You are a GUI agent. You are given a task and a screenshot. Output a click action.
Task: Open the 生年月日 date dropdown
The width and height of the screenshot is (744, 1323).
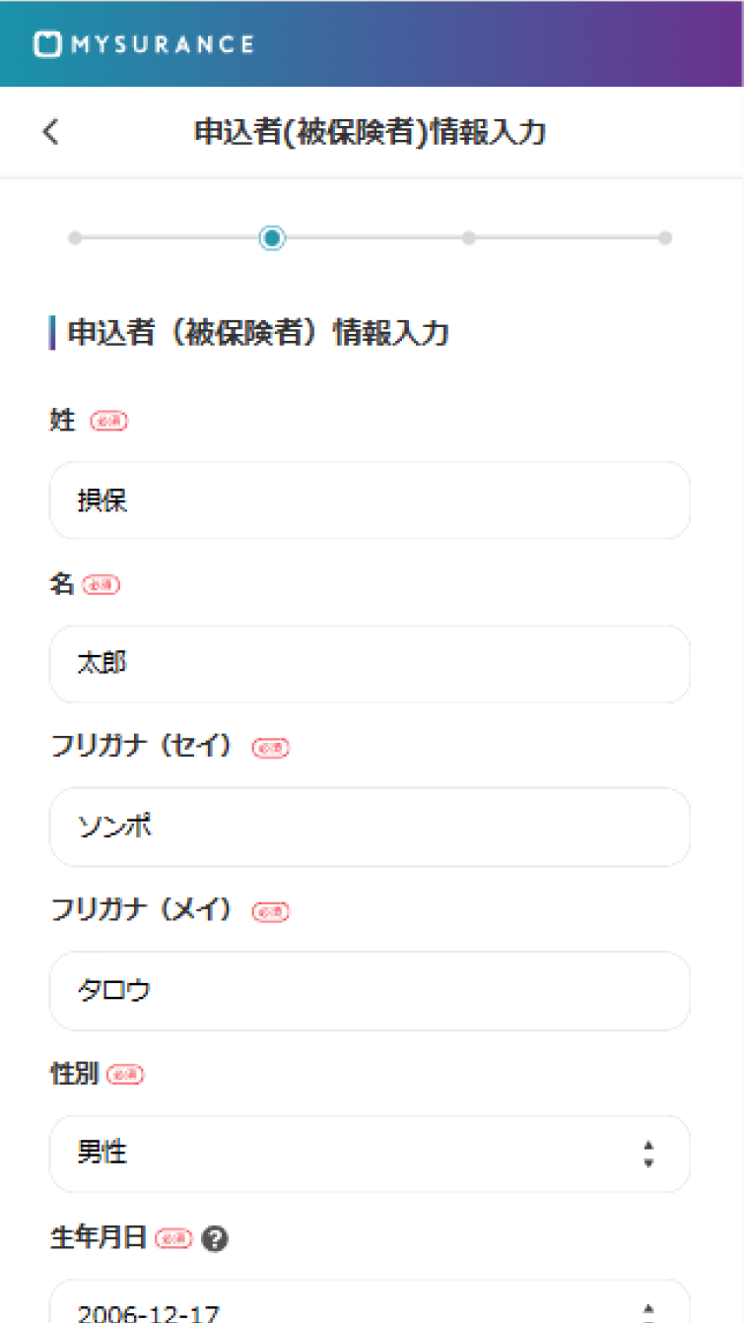pyautogui.click(x=370, y=1301)
